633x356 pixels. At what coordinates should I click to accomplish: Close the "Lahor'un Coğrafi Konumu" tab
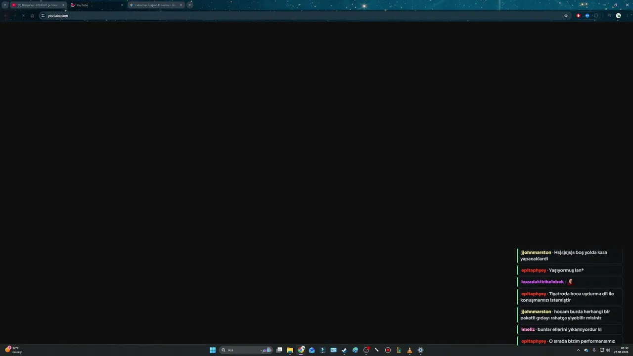[181, 5]
